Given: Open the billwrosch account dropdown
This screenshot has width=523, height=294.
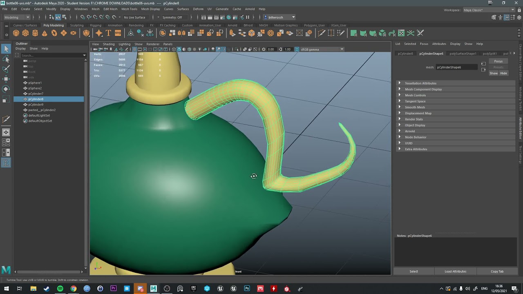Looking at the screenshot, I should click(x=279, y=17).
